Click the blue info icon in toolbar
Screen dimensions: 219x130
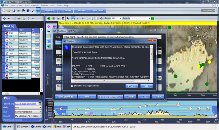click(x=28, y=11)
